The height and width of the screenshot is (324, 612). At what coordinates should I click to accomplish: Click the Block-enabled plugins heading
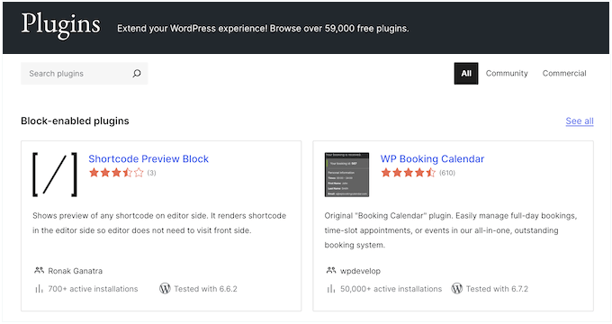(x=75, y=121)
